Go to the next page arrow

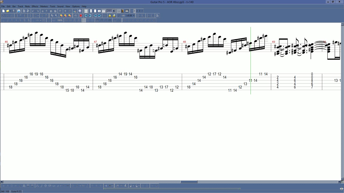142,11
